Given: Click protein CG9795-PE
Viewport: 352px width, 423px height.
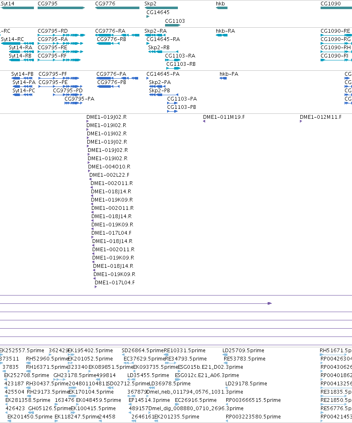Looking at the screenshot, I should 53,82.
